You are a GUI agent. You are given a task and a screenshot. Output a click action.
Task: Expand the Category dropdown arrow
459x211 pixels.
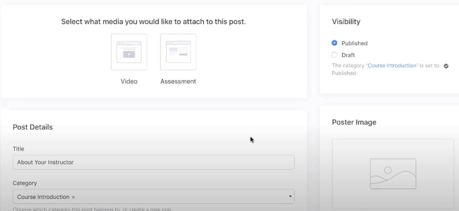click(290, 196)
